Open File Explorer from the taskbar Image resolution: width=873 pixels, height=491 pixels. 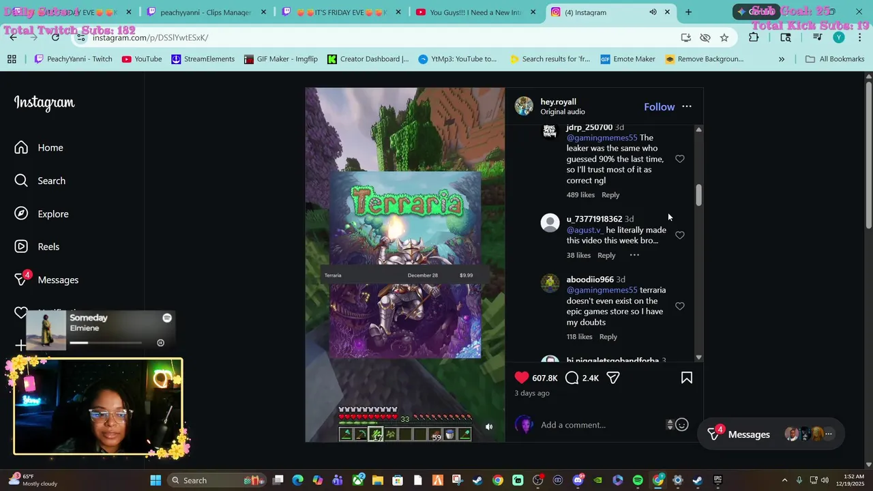(378, 480)
